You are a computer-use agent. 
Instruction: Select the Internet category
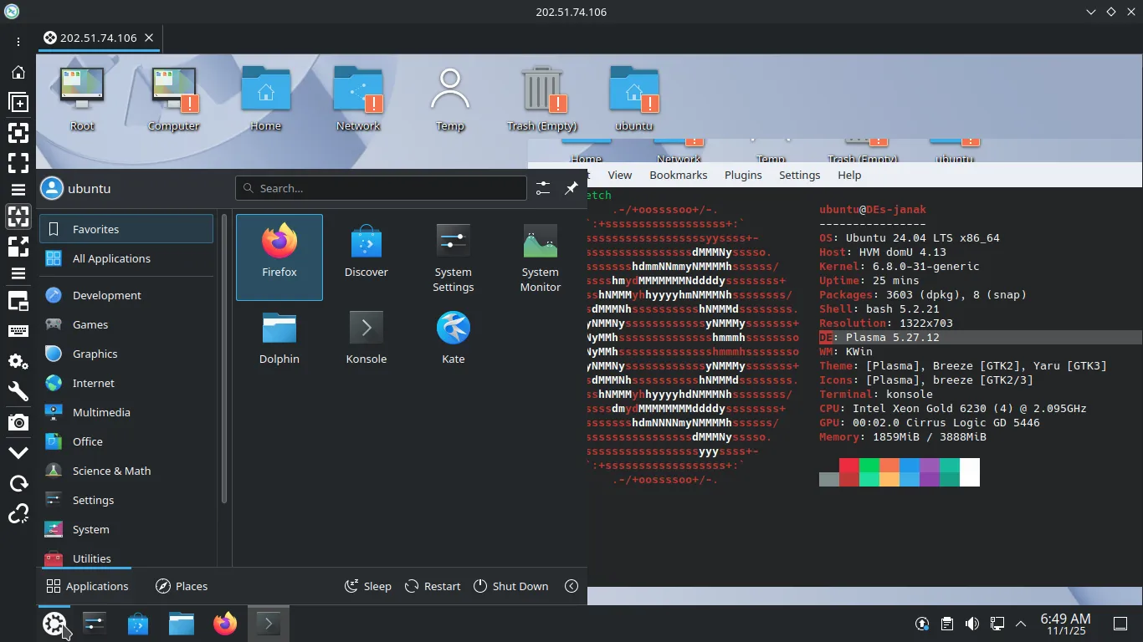(93, 383)
